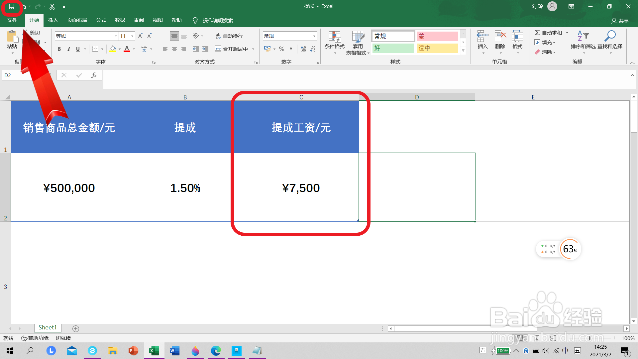Add a new worksheet with the + button
This screenshot has height=359, width=638.
point(76,328)
